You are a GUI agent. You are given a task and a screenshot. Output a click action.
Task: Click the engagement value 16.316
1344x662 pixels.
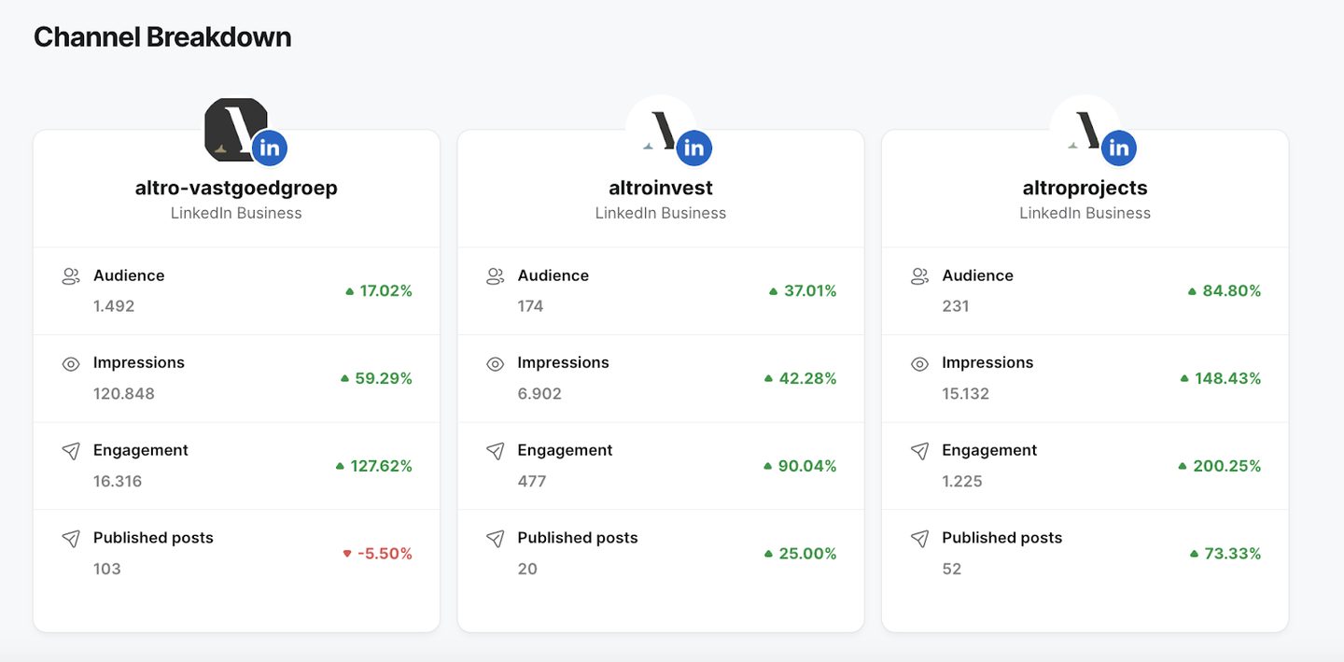tap(118, 482)
